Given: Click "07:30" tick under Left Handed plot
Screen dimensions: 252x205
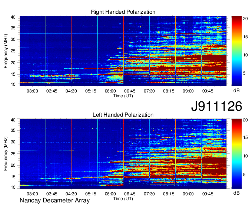Looking at the screenshot, I should (149, 194).
